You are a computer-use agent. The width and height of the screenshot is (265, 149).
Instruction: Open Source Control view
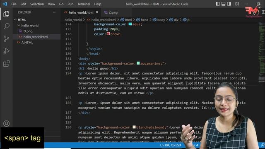click(x=6, y=38)
